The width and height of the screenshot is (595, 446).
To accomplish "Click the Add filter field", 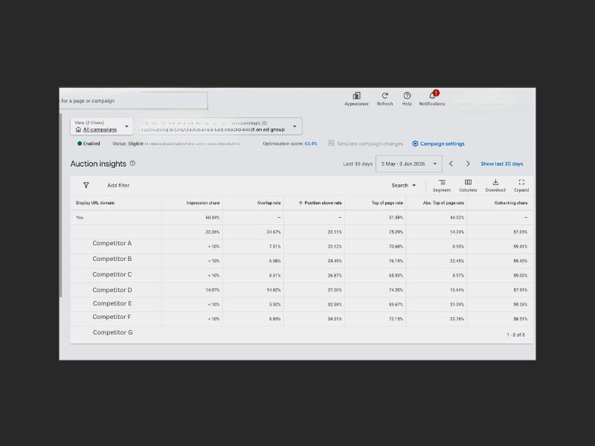I will coord(118,185).
